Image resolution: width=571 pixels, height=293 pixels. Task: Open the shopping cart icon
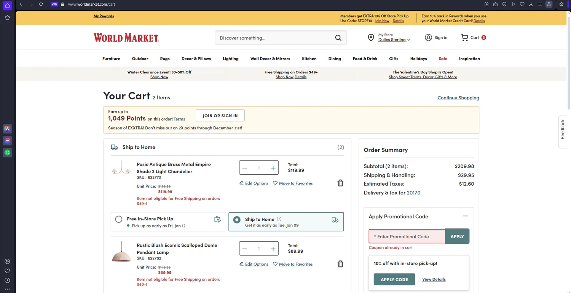click(x=464, y=37)
